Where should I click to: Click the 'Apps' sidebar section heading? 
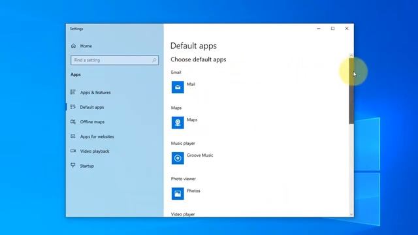(x=76, y=74)
